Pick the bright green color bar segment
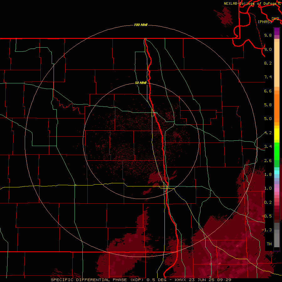This screenshot has height=282, width=282. (277, 151)
